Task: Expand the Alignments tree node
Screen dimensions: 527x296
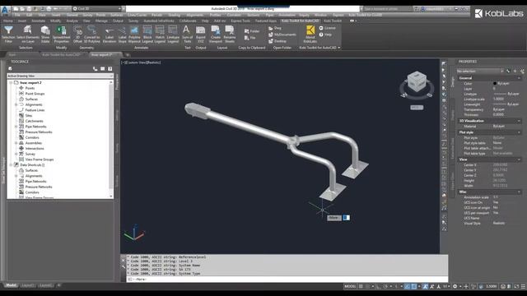Action: pyautogui.click(x=16, y=104)
